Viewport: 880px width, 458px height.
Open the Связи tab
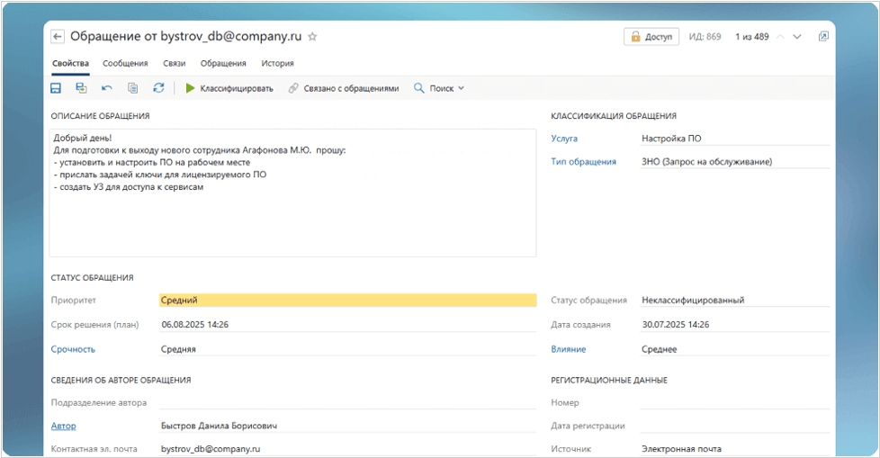pos(174,63)
